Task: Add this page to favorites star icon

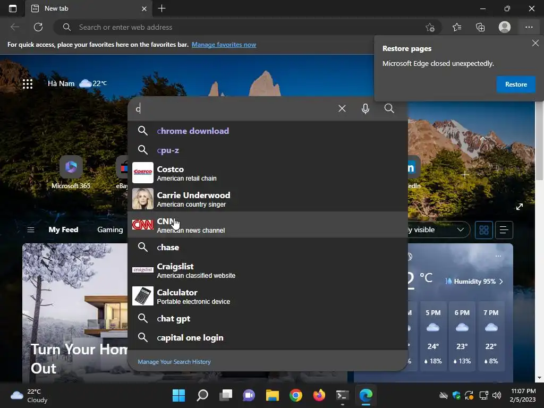Action: tap(430, 27)
